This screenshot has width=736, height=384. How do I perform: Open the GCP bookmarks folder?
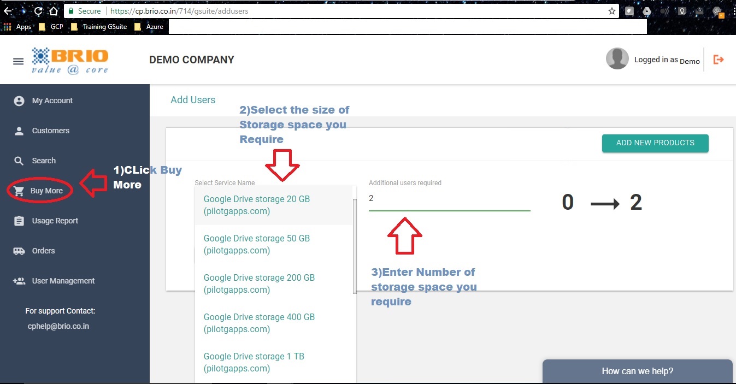click(x=51, y=26)
